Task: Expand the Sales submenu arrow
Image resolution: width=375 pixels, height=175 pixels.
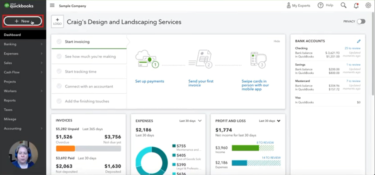Action: pos(42,63)
